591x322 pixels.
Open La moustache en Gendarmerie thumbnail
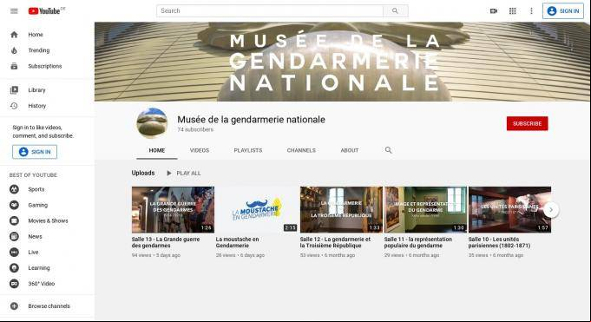pos(257,210)
